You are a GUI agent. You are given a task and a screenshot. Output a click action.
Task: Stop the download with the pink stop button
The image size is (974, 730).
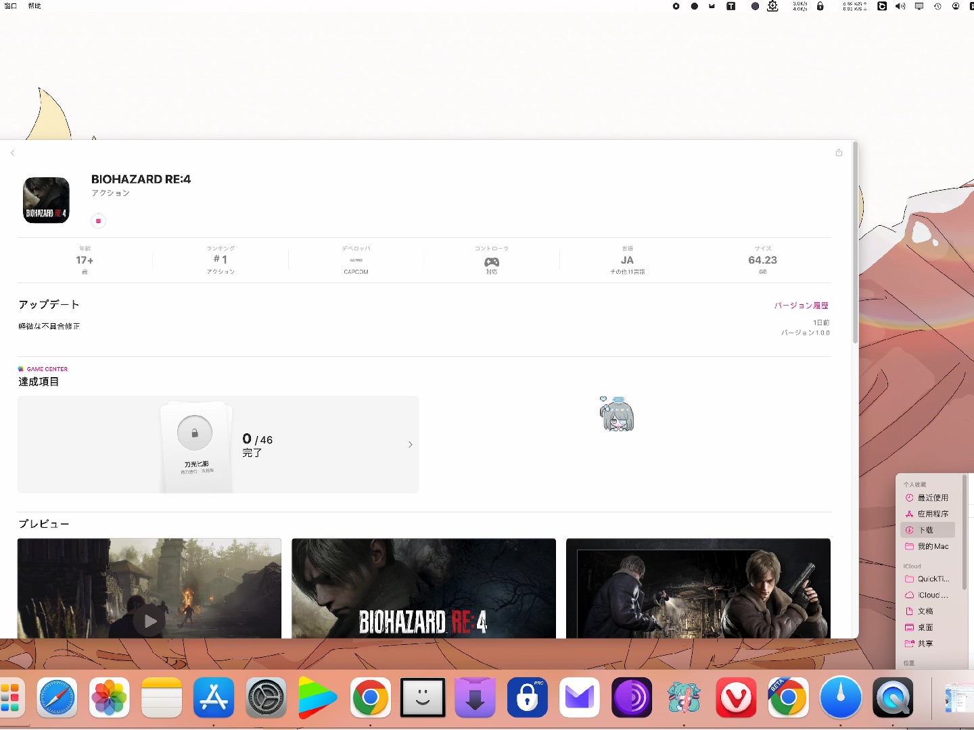[98, 221]
